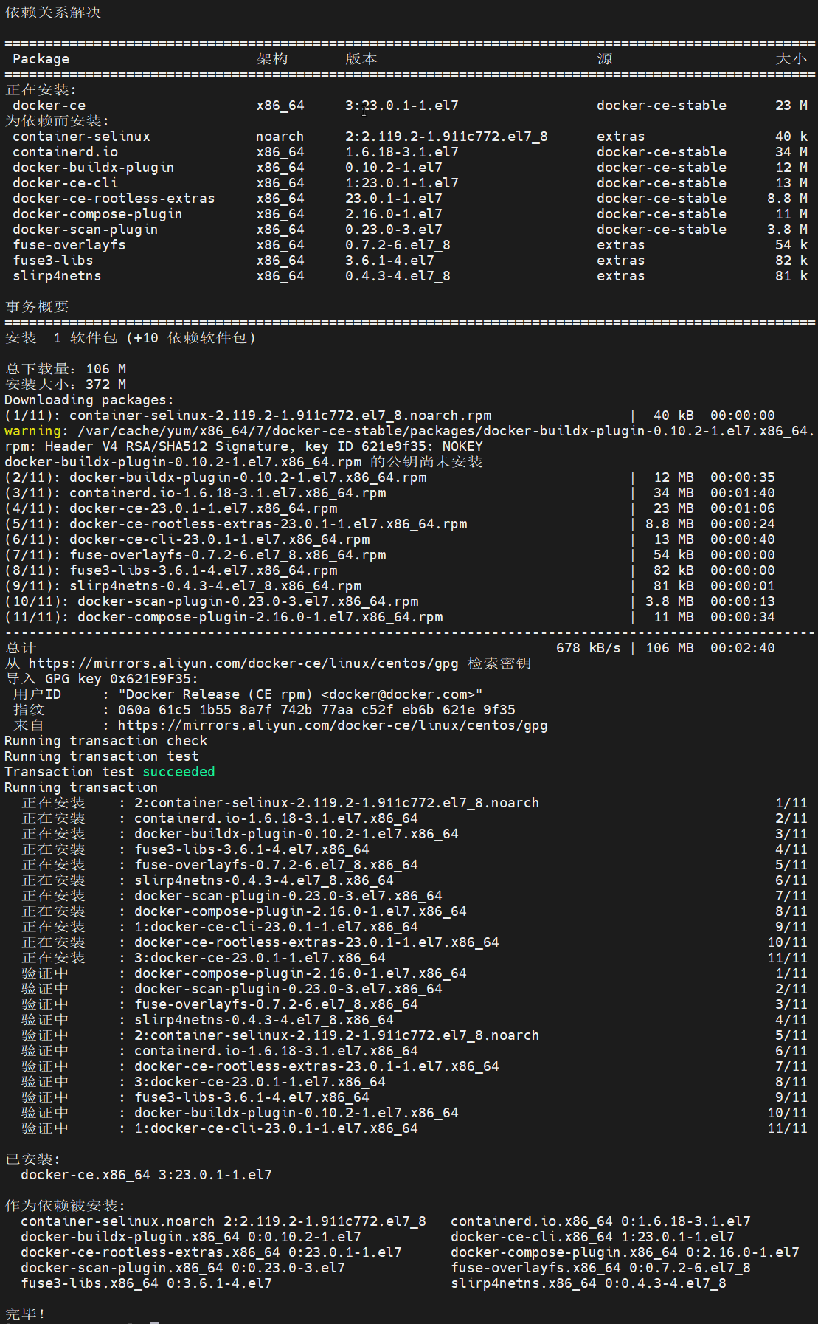818x1324 pixels.
Task: Select slirp4netns package name in table
Action: [x=57, y=276]
